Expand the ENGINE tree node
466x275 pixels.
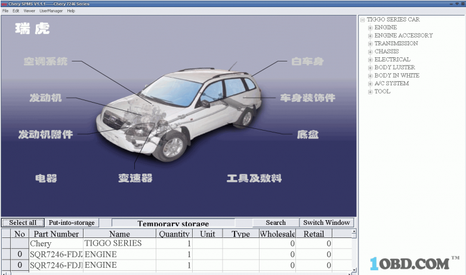coord(371,27)
